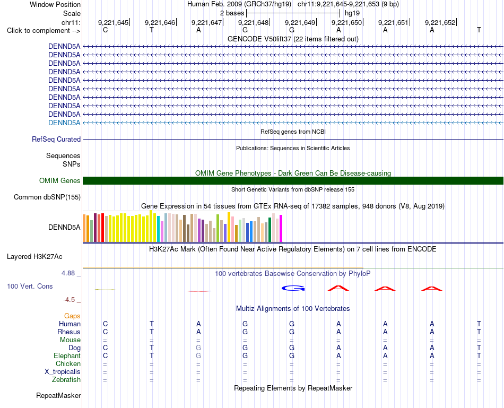Click the '4.88' PhyloP upper scale value
The image size is (504, 408).
tap(68, 273)
